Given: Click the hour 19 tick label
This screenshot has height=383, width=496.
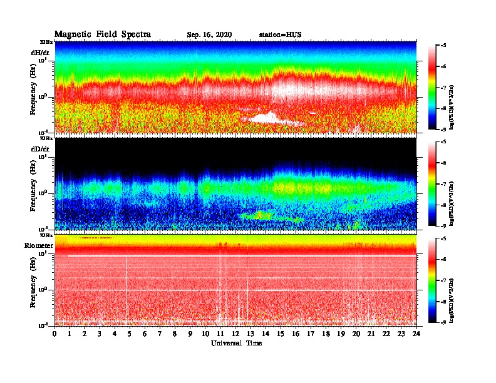Looking at the screenshot, I should tap(341, 334).
